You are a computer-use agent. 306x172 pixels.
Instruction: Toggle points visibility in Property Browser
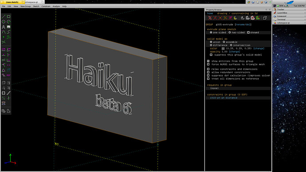coord(220,18)
